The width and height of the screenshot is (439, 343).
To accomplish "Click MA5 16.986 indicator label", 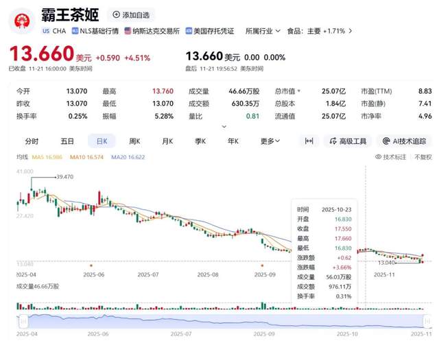I will click(47, 157).
